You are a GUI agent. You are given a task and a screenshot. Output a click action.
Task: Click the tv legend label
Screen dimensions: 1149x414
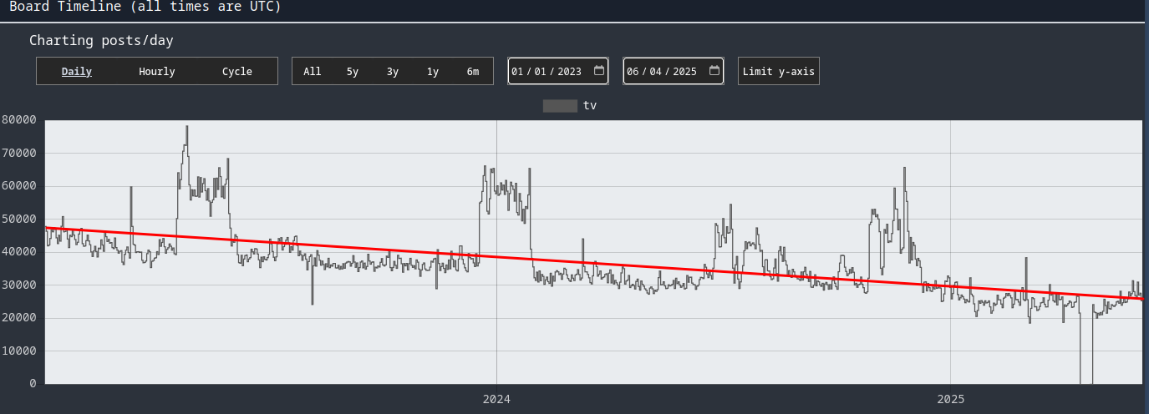click(590, 106)
